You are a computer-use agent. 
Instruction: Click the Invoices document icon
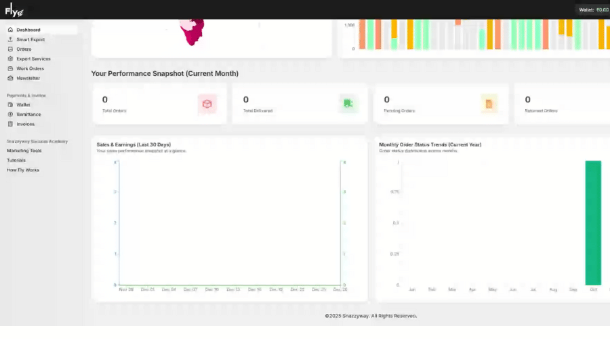(10, 124)
